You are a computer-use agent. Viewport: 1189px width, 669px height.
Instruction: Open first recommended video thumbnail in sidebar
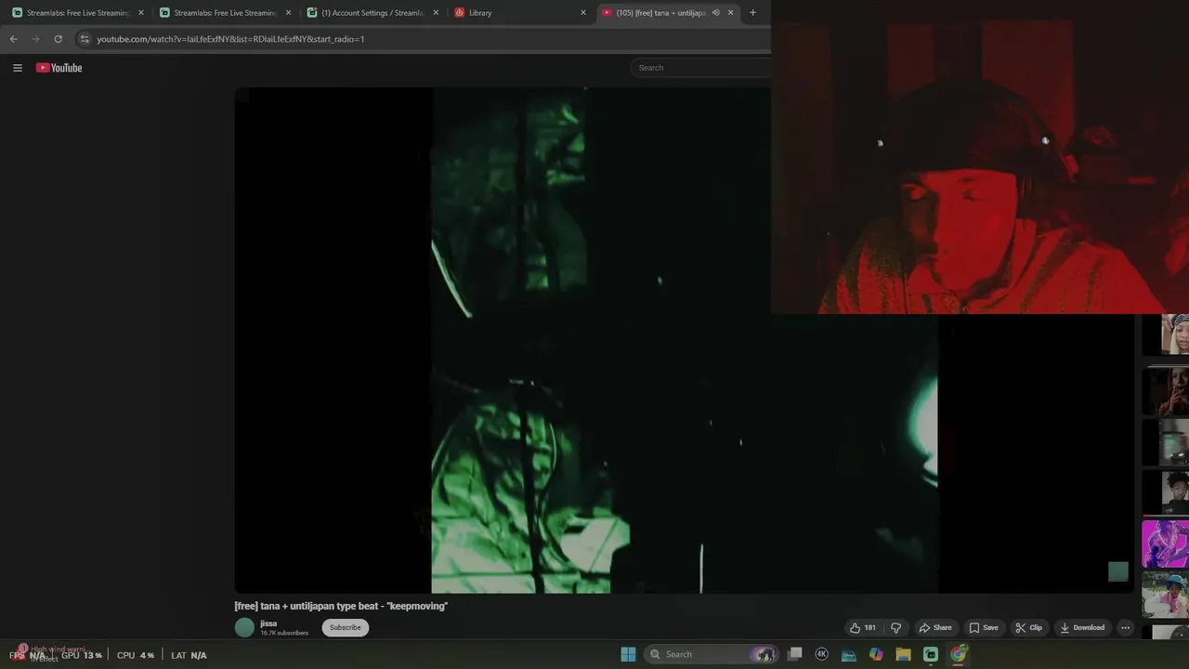click(x=1165, y=335)
